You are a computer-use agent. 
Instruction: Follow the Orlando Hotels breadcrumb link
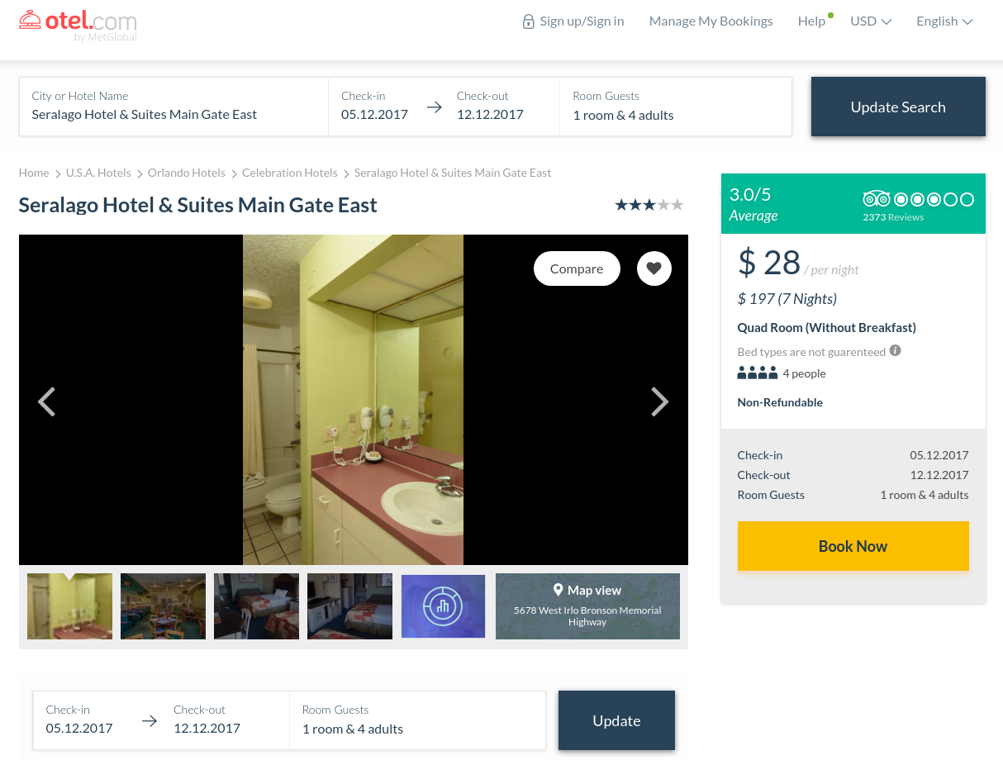187,173
